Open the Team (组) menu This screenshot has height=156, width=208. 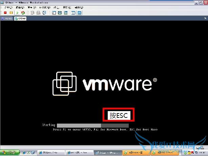[x=57, y=7]
